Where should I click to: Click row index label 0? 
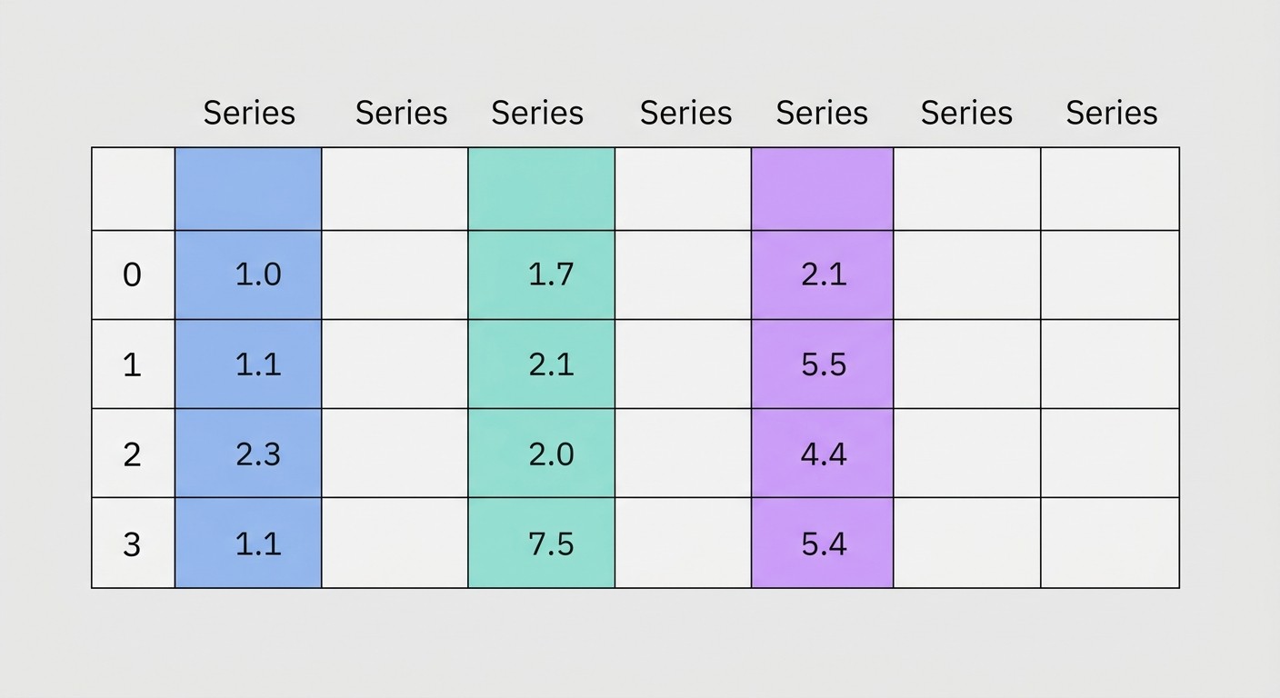click(133, 274)
